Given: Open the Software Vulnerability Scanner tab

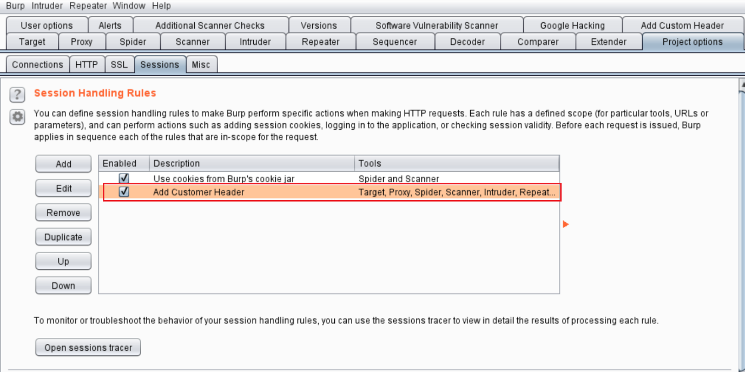Looking at the screenshot, I should pyautogui.click(x=437, y=25).
